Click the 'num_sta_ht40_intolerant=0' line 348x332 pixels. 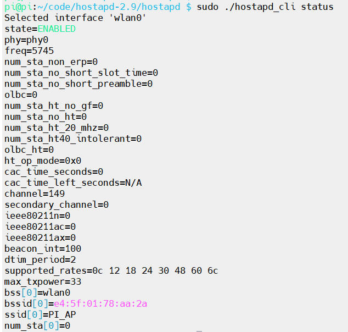click(73, 139)
